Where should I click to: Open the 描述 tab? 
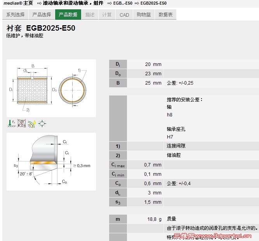click(x=90, y=14)
